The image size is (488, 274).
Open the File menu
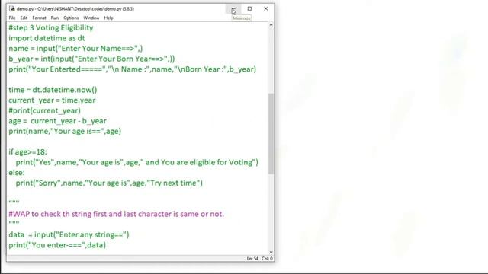[12, 18]
